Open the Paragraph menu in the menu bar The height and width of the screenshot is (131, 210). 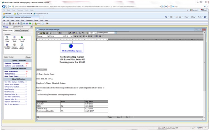click(29, 20)
